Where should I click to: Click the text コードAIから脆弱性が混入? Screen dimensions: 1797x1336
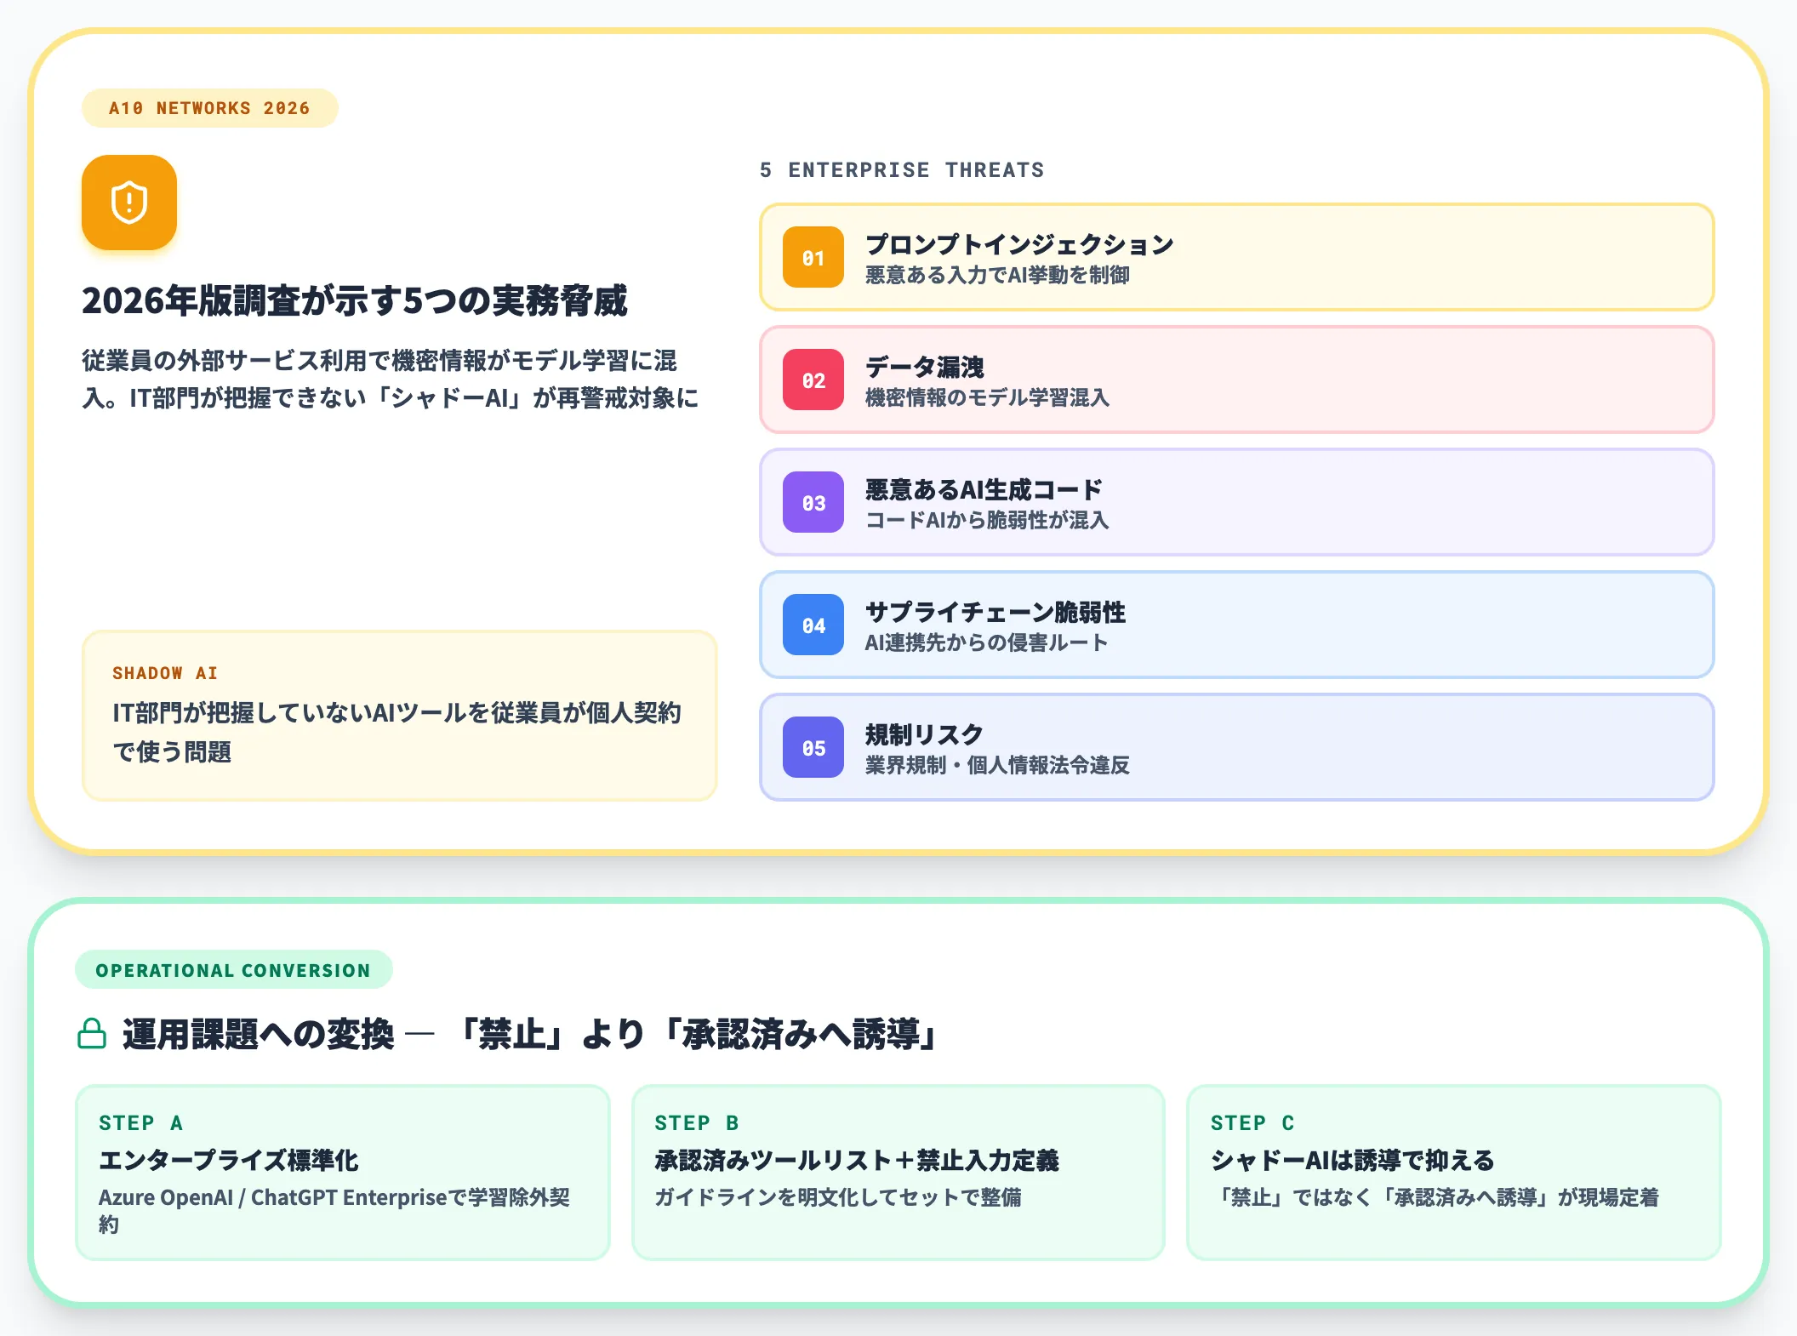[987, 520]
